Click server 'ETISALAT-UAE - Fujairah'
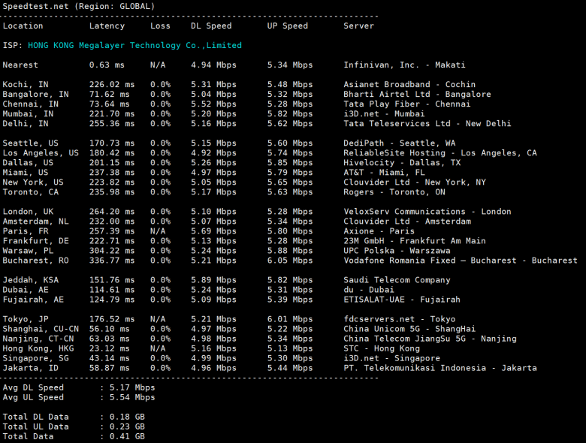Screen dimensions: 586x443 [x=402, y=299]
